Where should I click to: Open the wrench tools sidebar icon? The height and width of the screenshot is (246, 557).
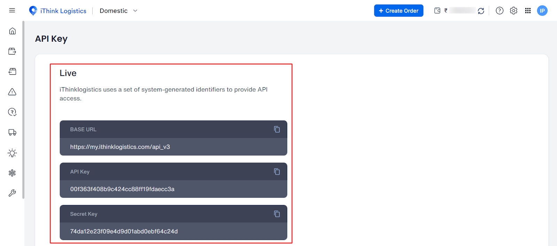click(12, 193)
